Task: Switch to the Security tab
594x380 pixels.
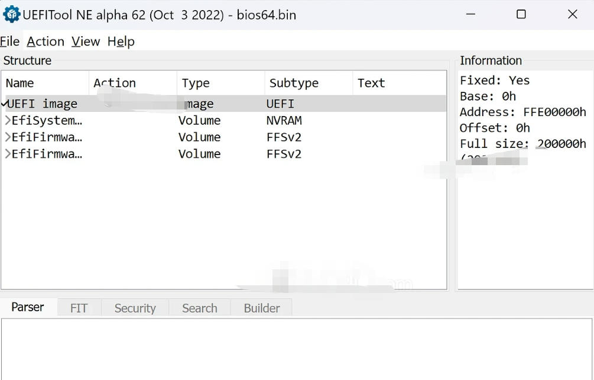Action: [135, 308]
